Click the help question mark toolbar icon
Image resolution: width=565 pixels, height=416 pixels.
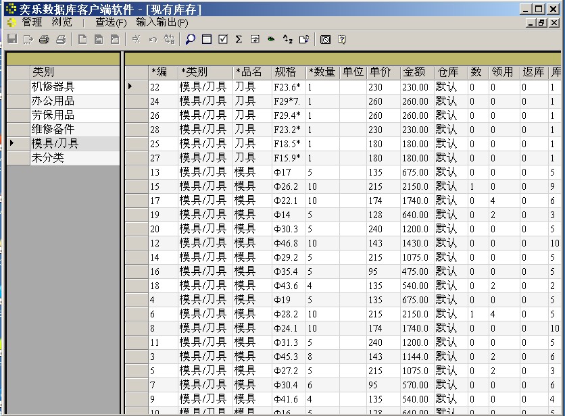click(x=342, y=40)
